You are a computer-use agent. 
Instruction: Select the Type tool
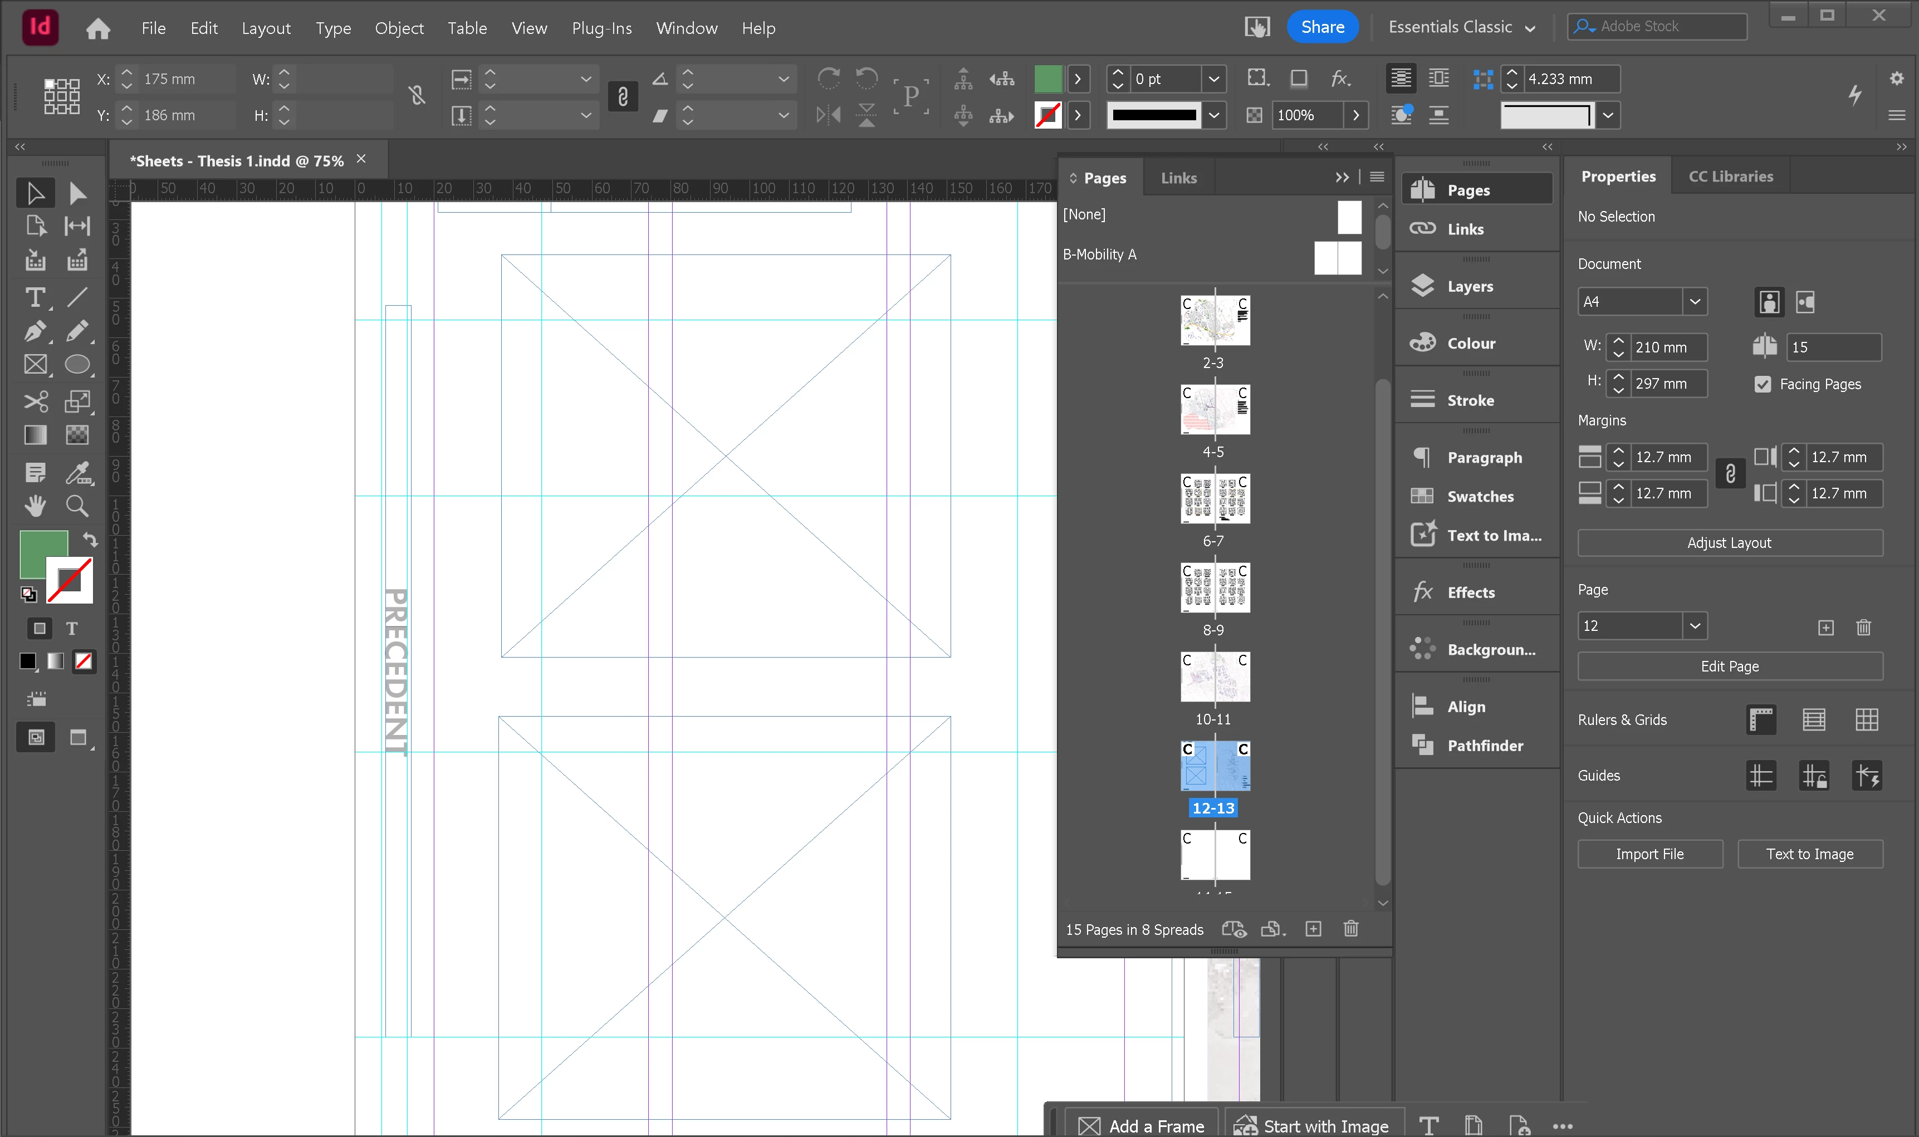pos(35,297)
